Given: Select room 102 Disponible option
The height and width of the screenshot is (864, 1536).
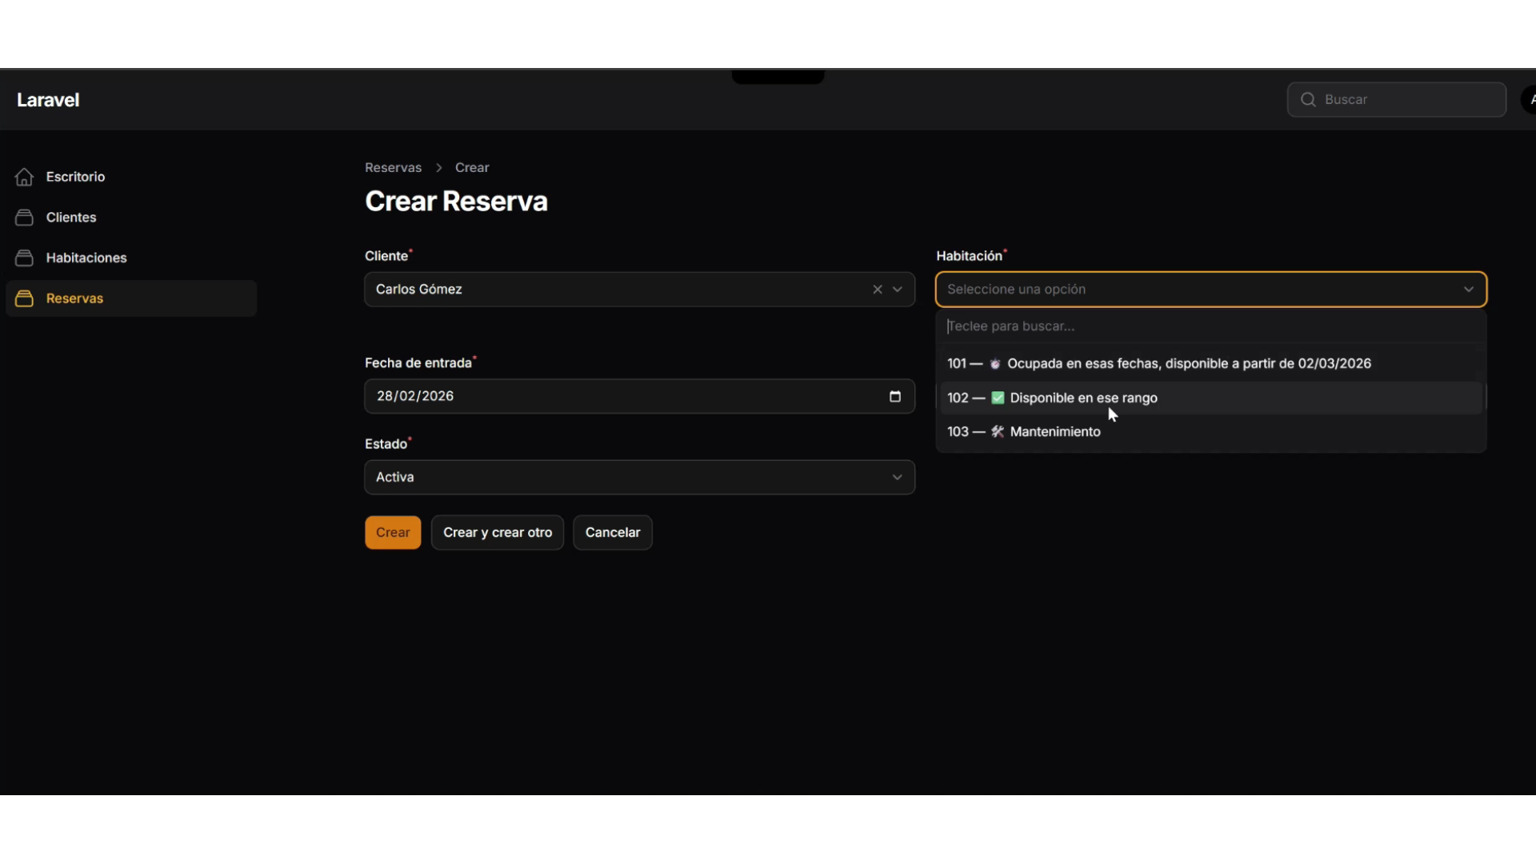Looking at the screenshot, I should (x=1083, y=398).
